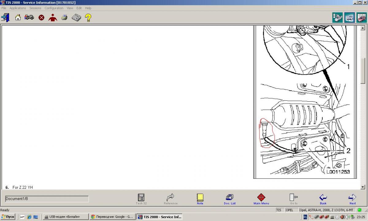Open the Help menu
This screenshot has width=368, height=221.
[88, 8]
